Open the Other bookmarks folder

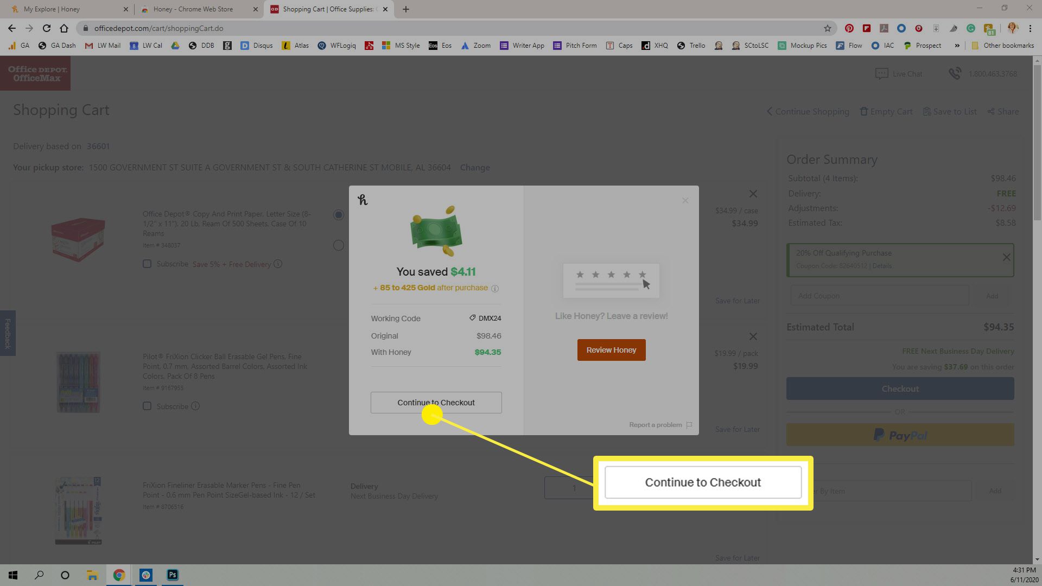point(1002,46)
